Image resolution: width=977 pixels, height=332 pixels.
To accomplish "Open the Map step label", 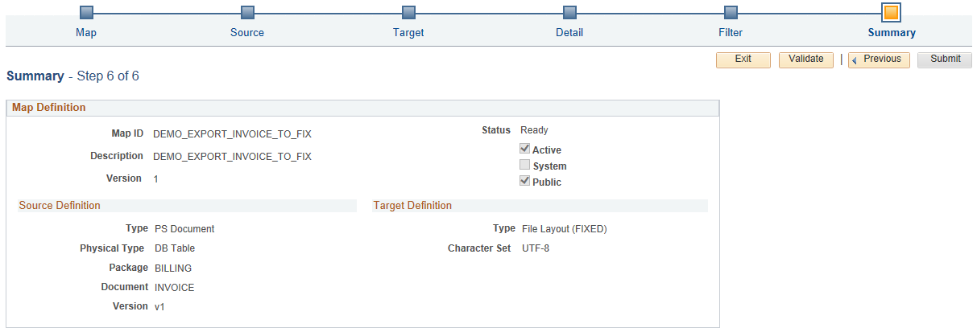I will [x=86, y=33].
